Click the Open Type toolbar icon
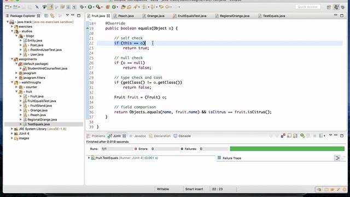350x197 pixels. [123, 7]
